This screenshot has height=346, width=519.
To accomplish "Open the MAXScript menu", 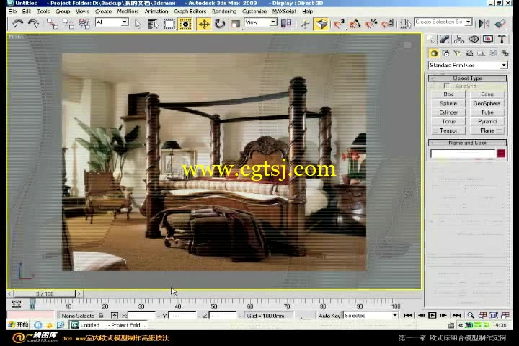I will click(x=284, y=12).
